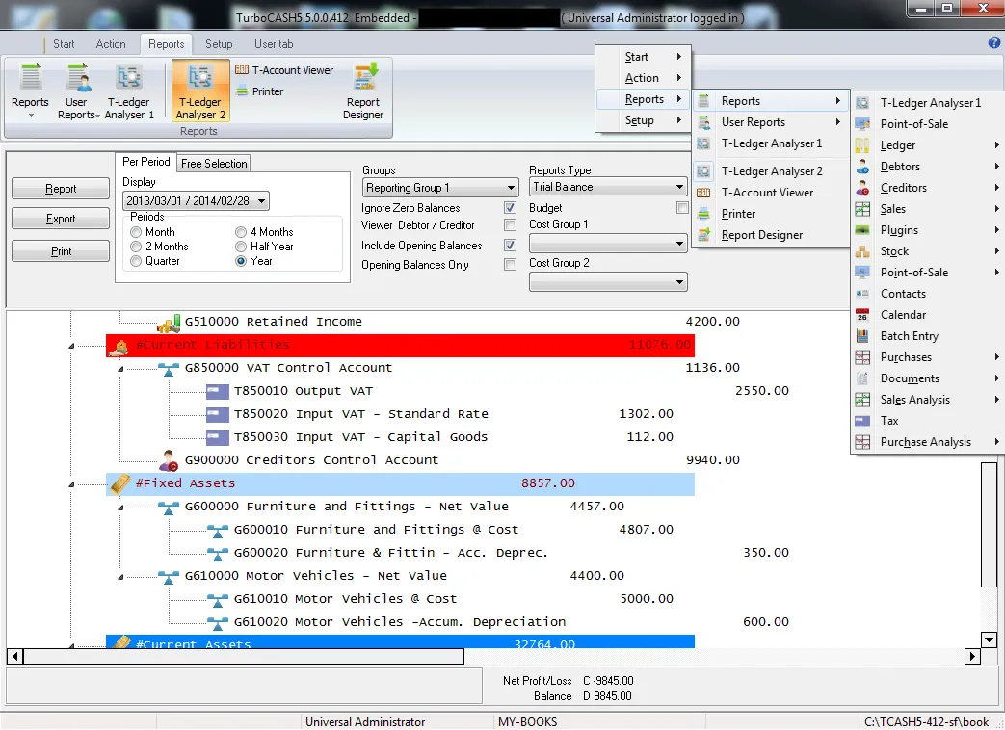Collapse Motor Vehicles - Net Value node

[120, 577]
